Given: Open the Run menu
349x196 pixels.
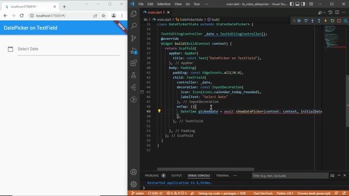Looking at the screenshot, I should (197, 4).
